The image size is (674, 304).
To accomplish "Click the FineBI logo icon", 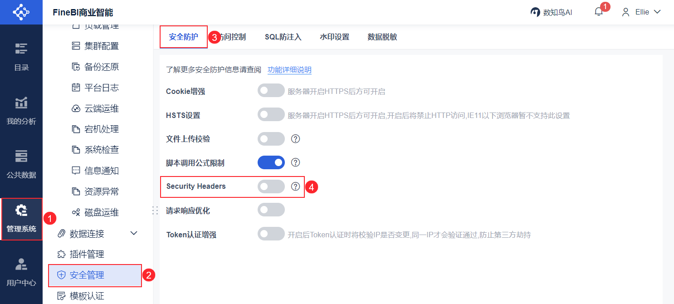I will 21,12.
